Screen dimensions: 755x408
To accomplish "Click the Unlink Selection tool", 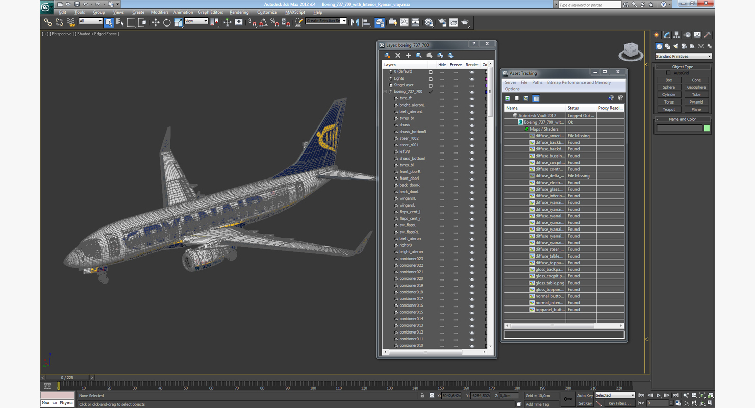I will point(59,22).
